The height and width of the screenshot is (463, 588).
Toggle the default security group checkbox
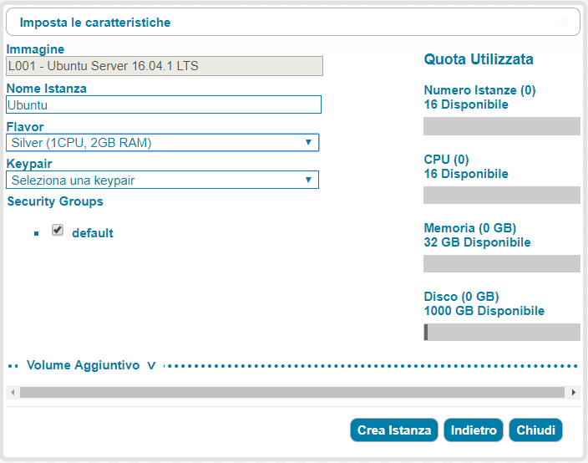[58, 230]
